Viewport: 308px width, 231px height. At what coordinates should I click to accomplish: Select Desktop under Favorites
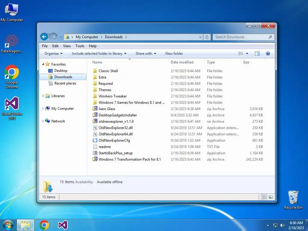tap(61, 70)
